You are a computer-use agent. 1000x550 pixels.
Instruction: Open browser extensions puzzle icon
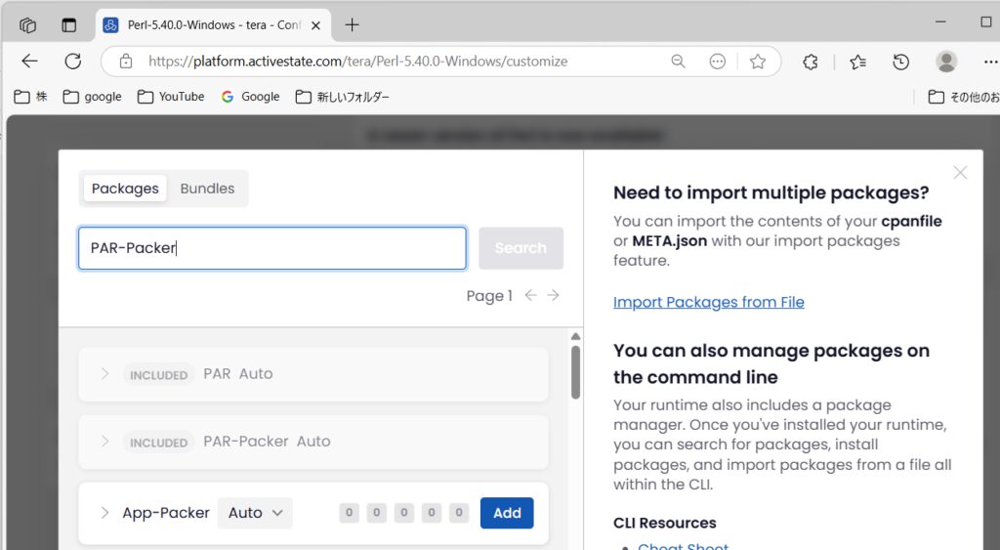[x=810, y=62]
